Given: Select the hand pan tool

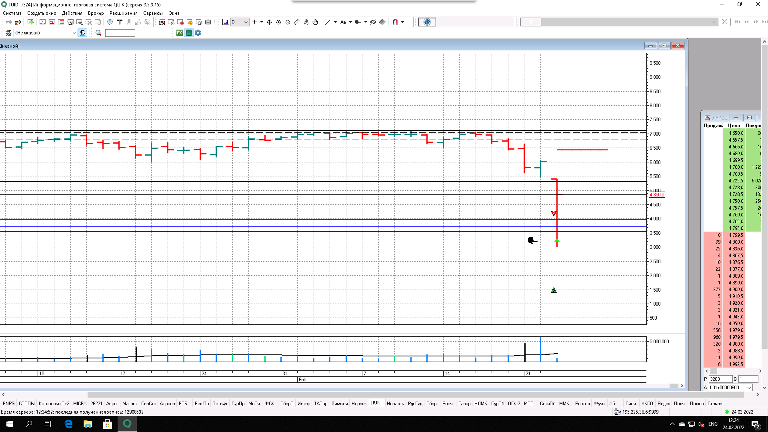Looking at the screenshot, I should pos(315,22).
